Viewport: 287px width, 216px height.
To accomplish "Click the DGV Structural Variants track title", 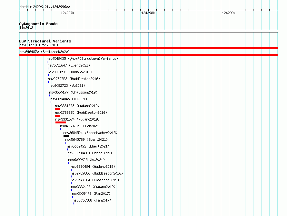I will click(x=45, y=41).
